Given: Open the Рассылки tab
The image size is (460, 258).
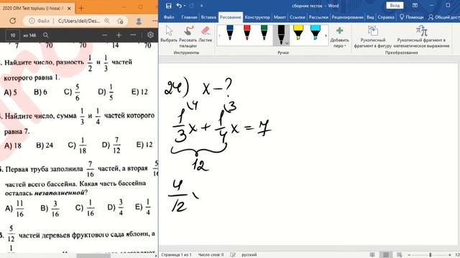Looking at the screenshot, I should point(318,17).
